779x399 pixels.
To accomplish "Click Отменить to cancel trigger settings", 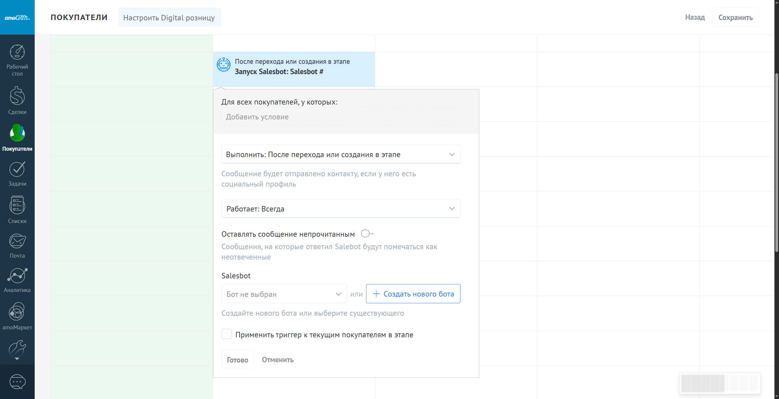I will (278, 360).
